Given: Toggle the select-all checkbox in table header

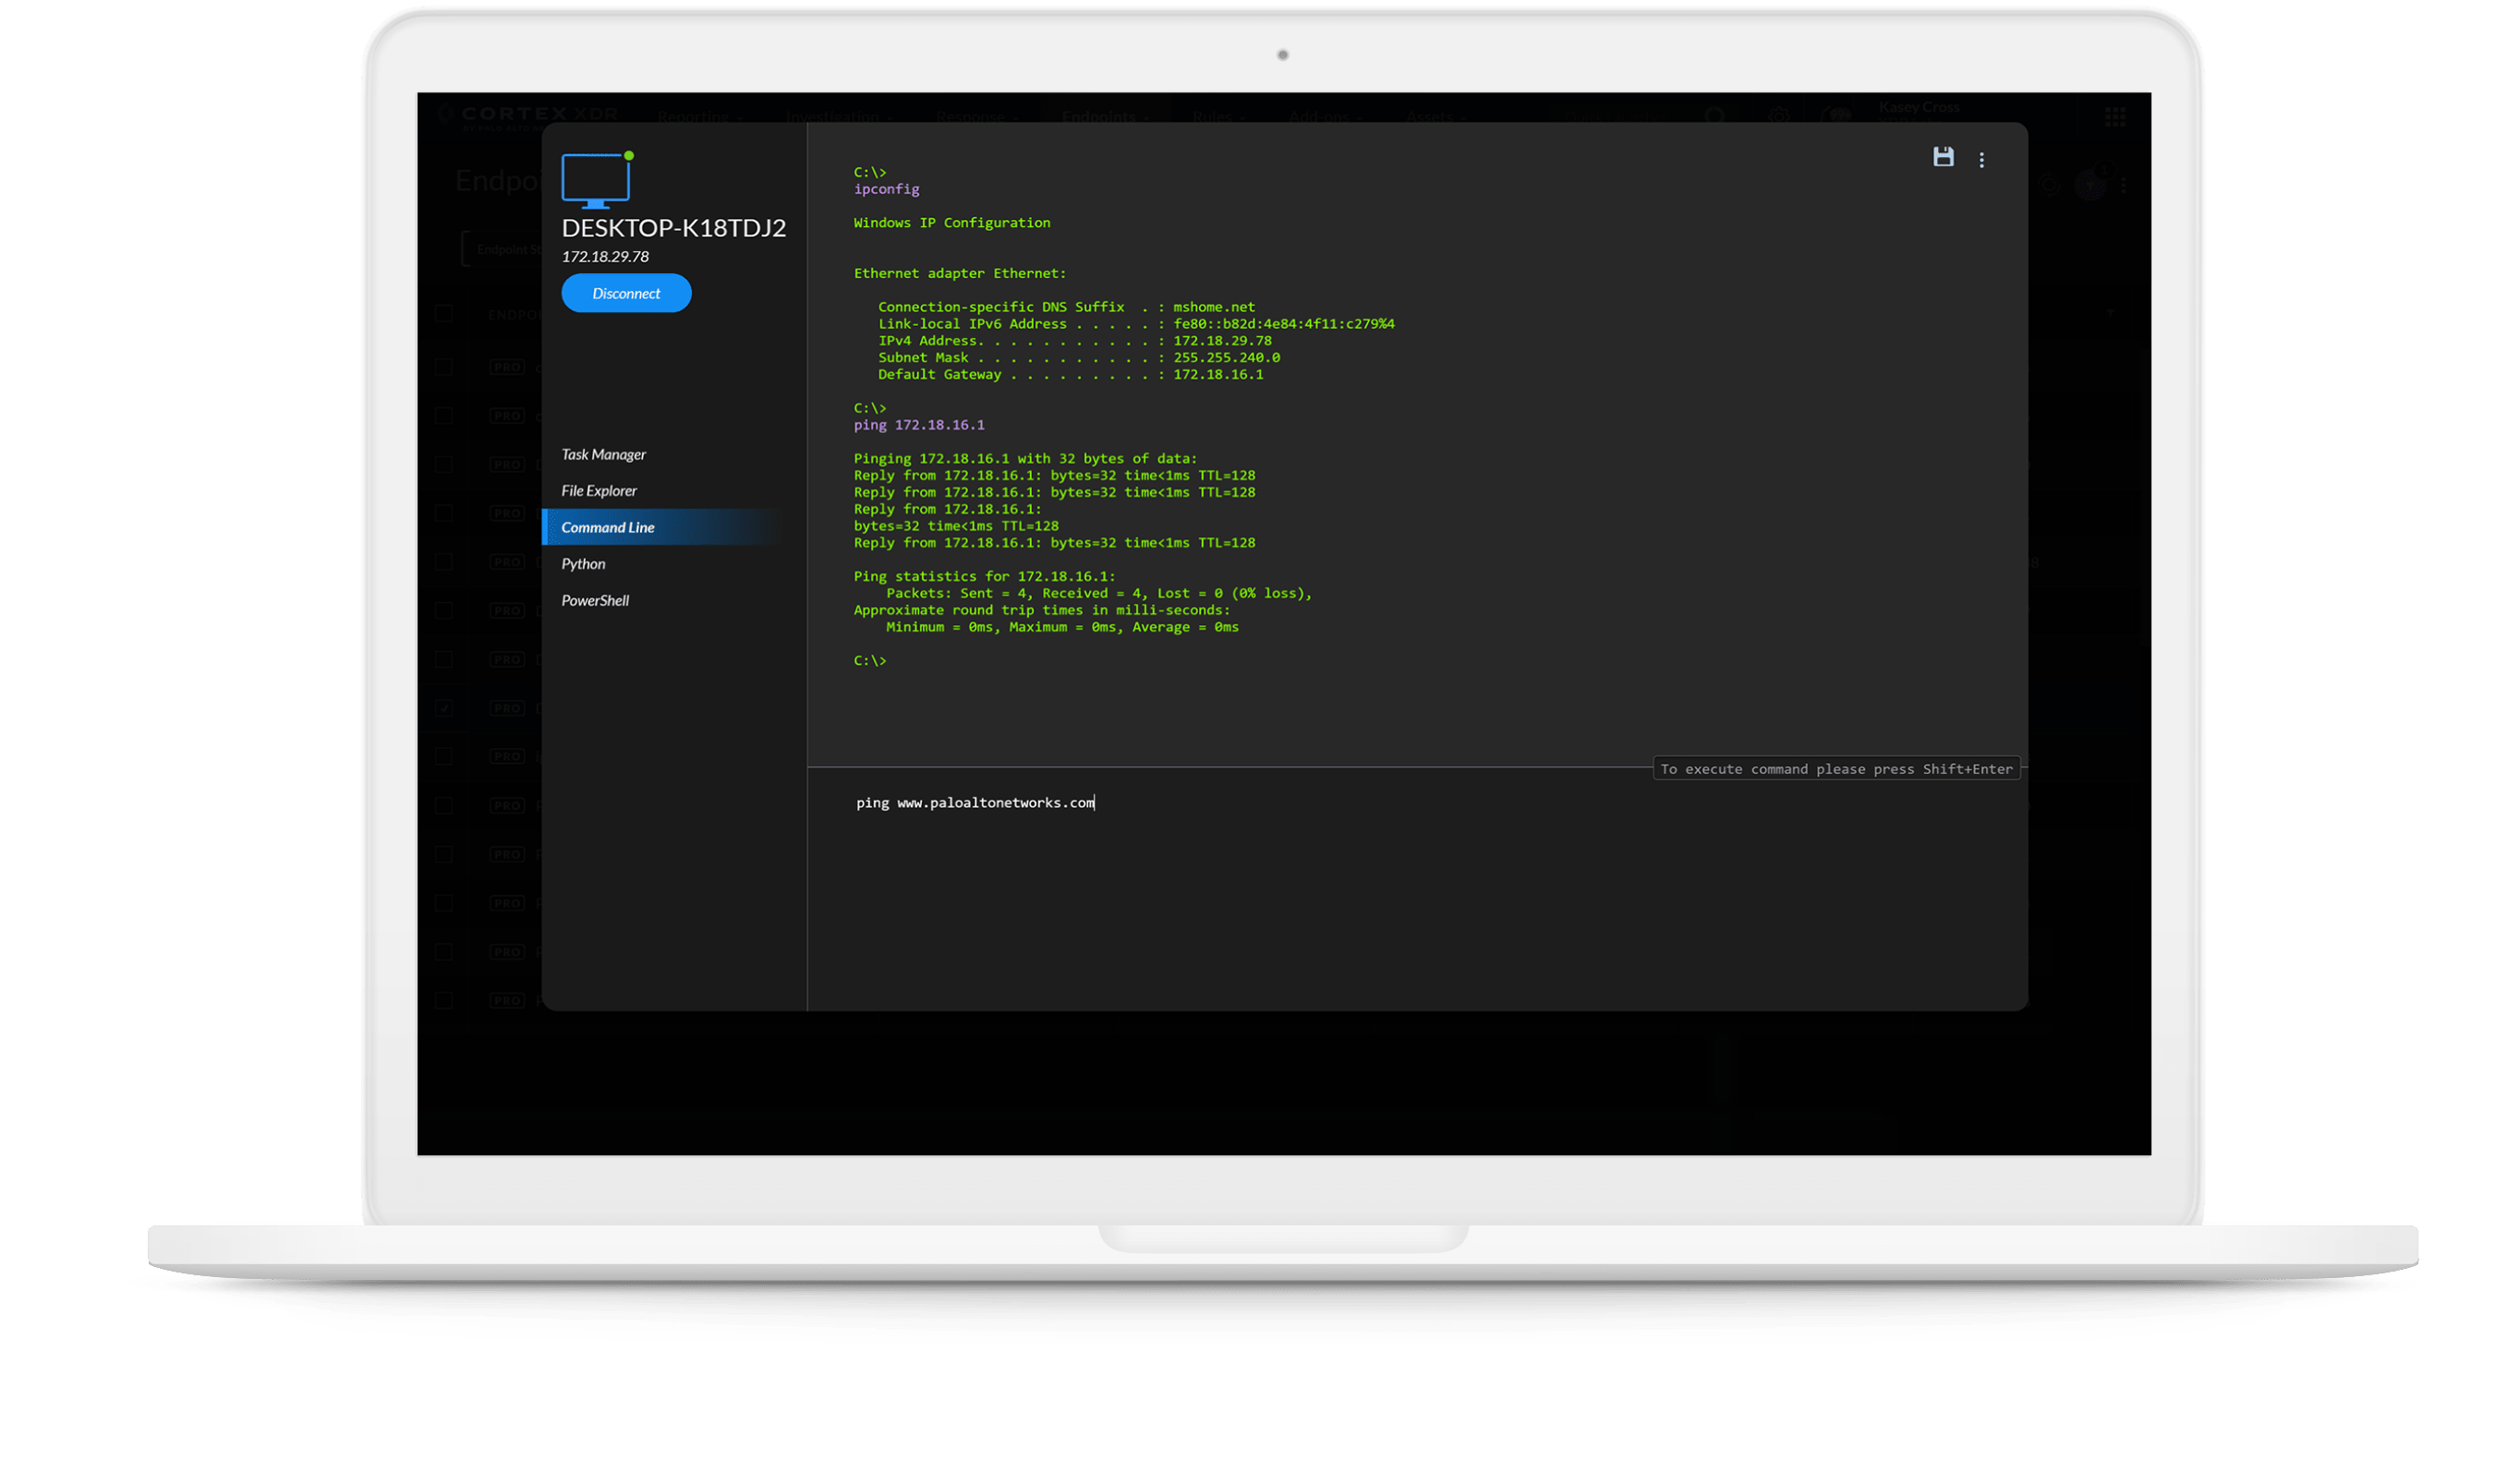Looking at the screenshot, I should tap(444, 314).
